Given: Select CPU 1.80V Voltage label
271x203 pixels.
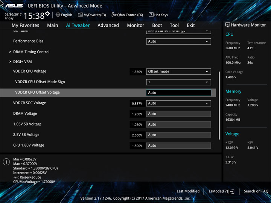Looking at the screenshot, I should coord(29,145).
